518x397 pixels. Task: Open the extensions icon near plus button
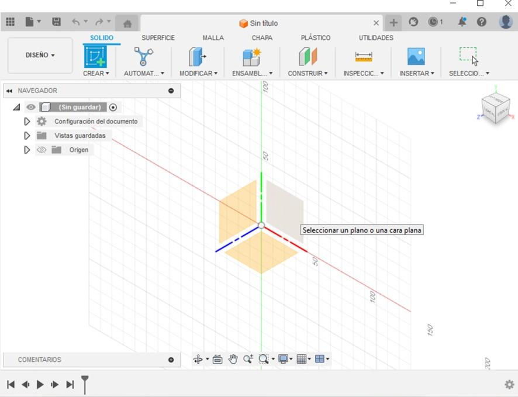[413, 22]
